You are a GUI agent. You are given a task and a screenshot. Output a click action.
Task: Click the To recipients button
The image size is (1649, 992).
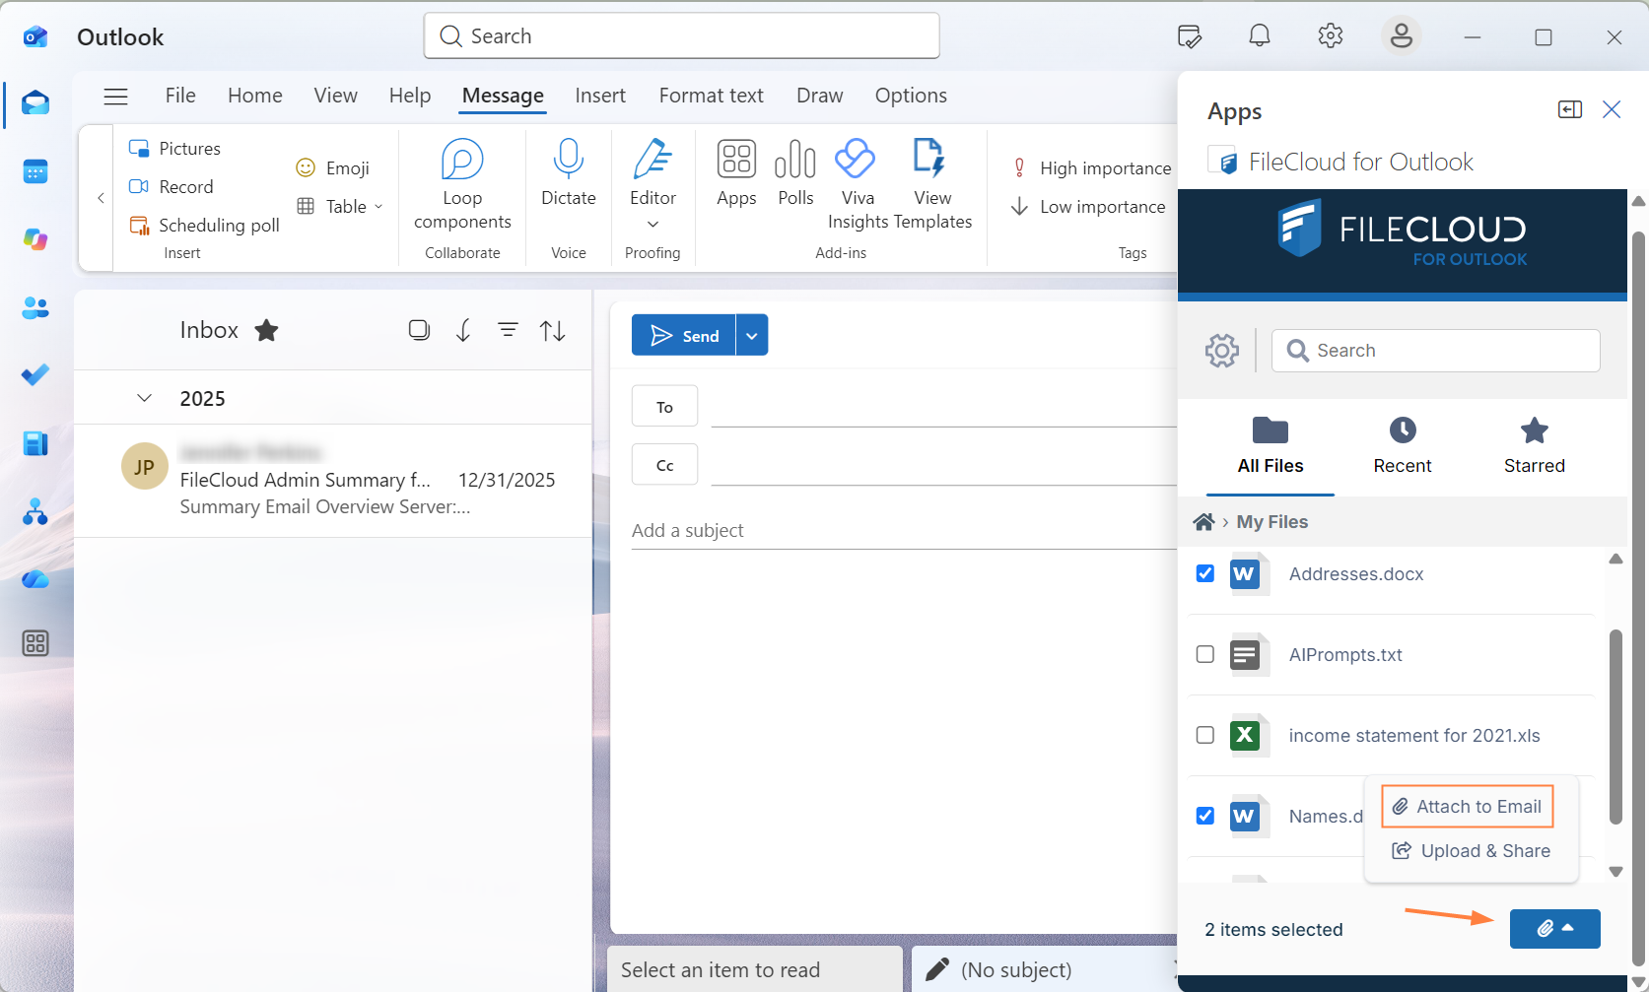[x=664, y=407]
